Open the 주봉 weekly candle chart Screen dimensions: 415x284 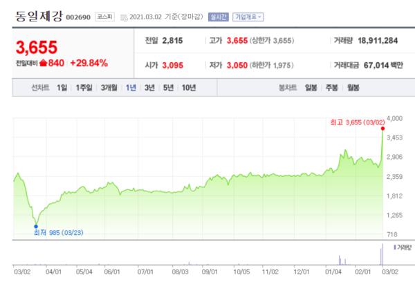point(332,88)
